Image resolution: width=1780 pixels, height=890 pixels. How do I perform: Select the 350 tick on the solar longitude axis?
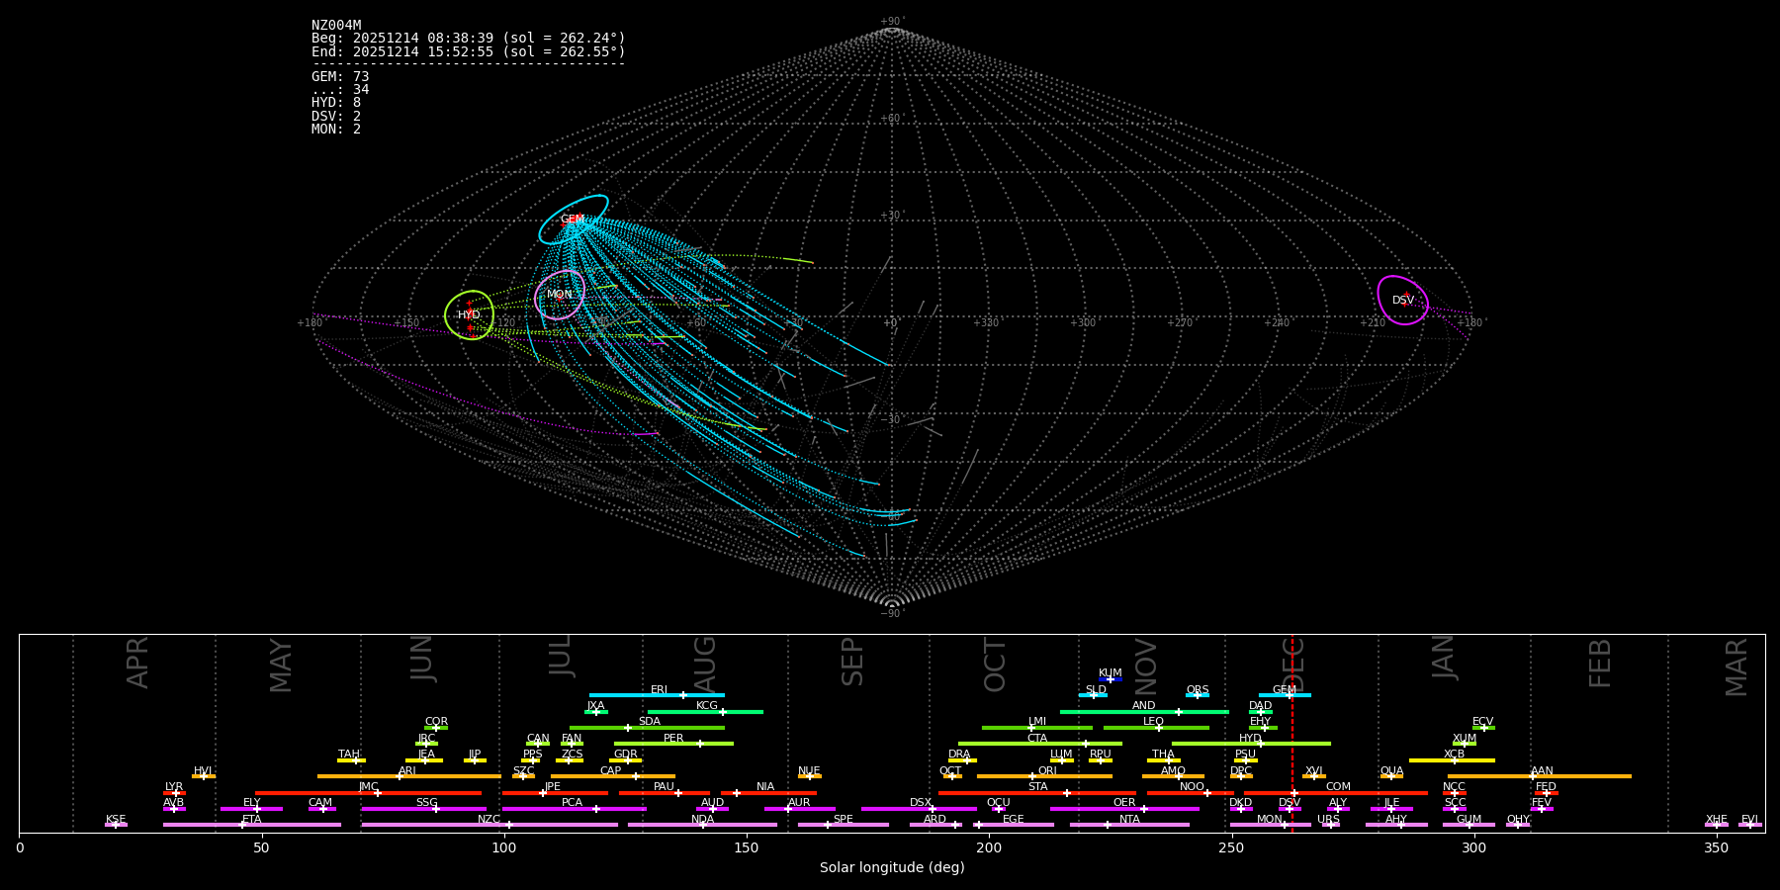pyautogui.click(x=1717, y=847)
